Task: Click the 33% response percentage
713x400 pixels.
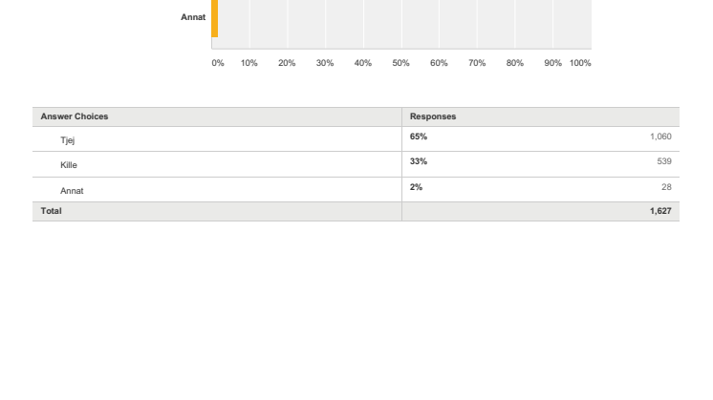Action: click(x=419, y=161)
